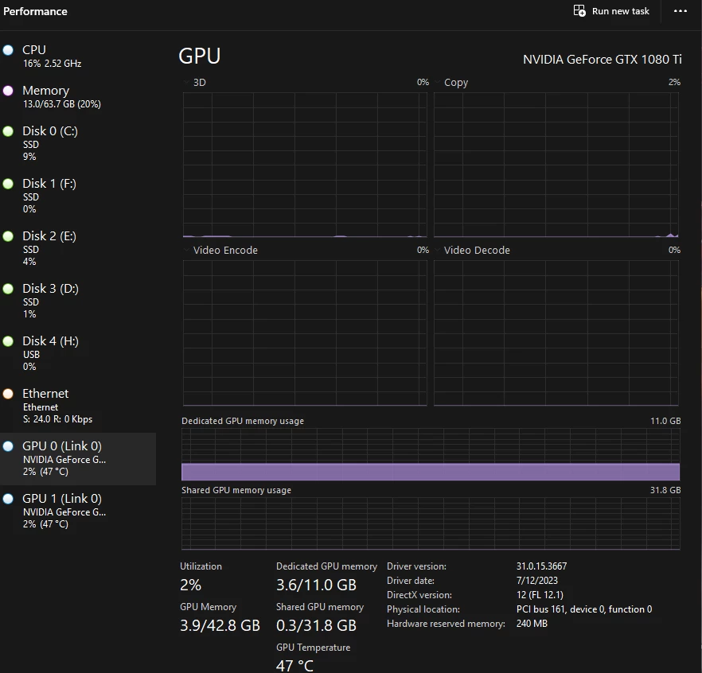Click the S: 24.0 R: 0 Kbps reading
This screenshot has width=702, height=673.
tap(57, 419)
